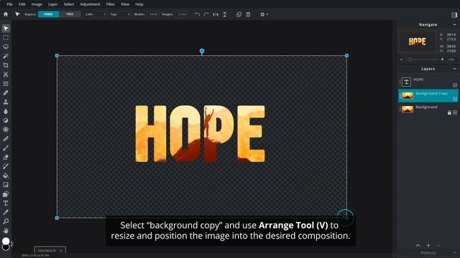Toggle side panels icon at top right
The image size is (460, 258).
[x=454, y=14]
